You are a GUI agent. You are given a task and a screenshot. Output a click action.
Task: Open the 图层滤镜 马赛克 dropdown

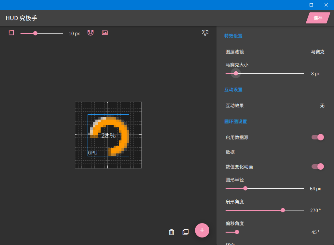[317, 52]
